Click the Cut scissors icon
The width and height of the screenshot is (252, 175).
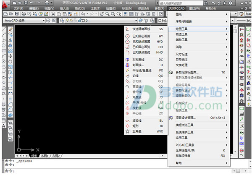pos(53,14)
